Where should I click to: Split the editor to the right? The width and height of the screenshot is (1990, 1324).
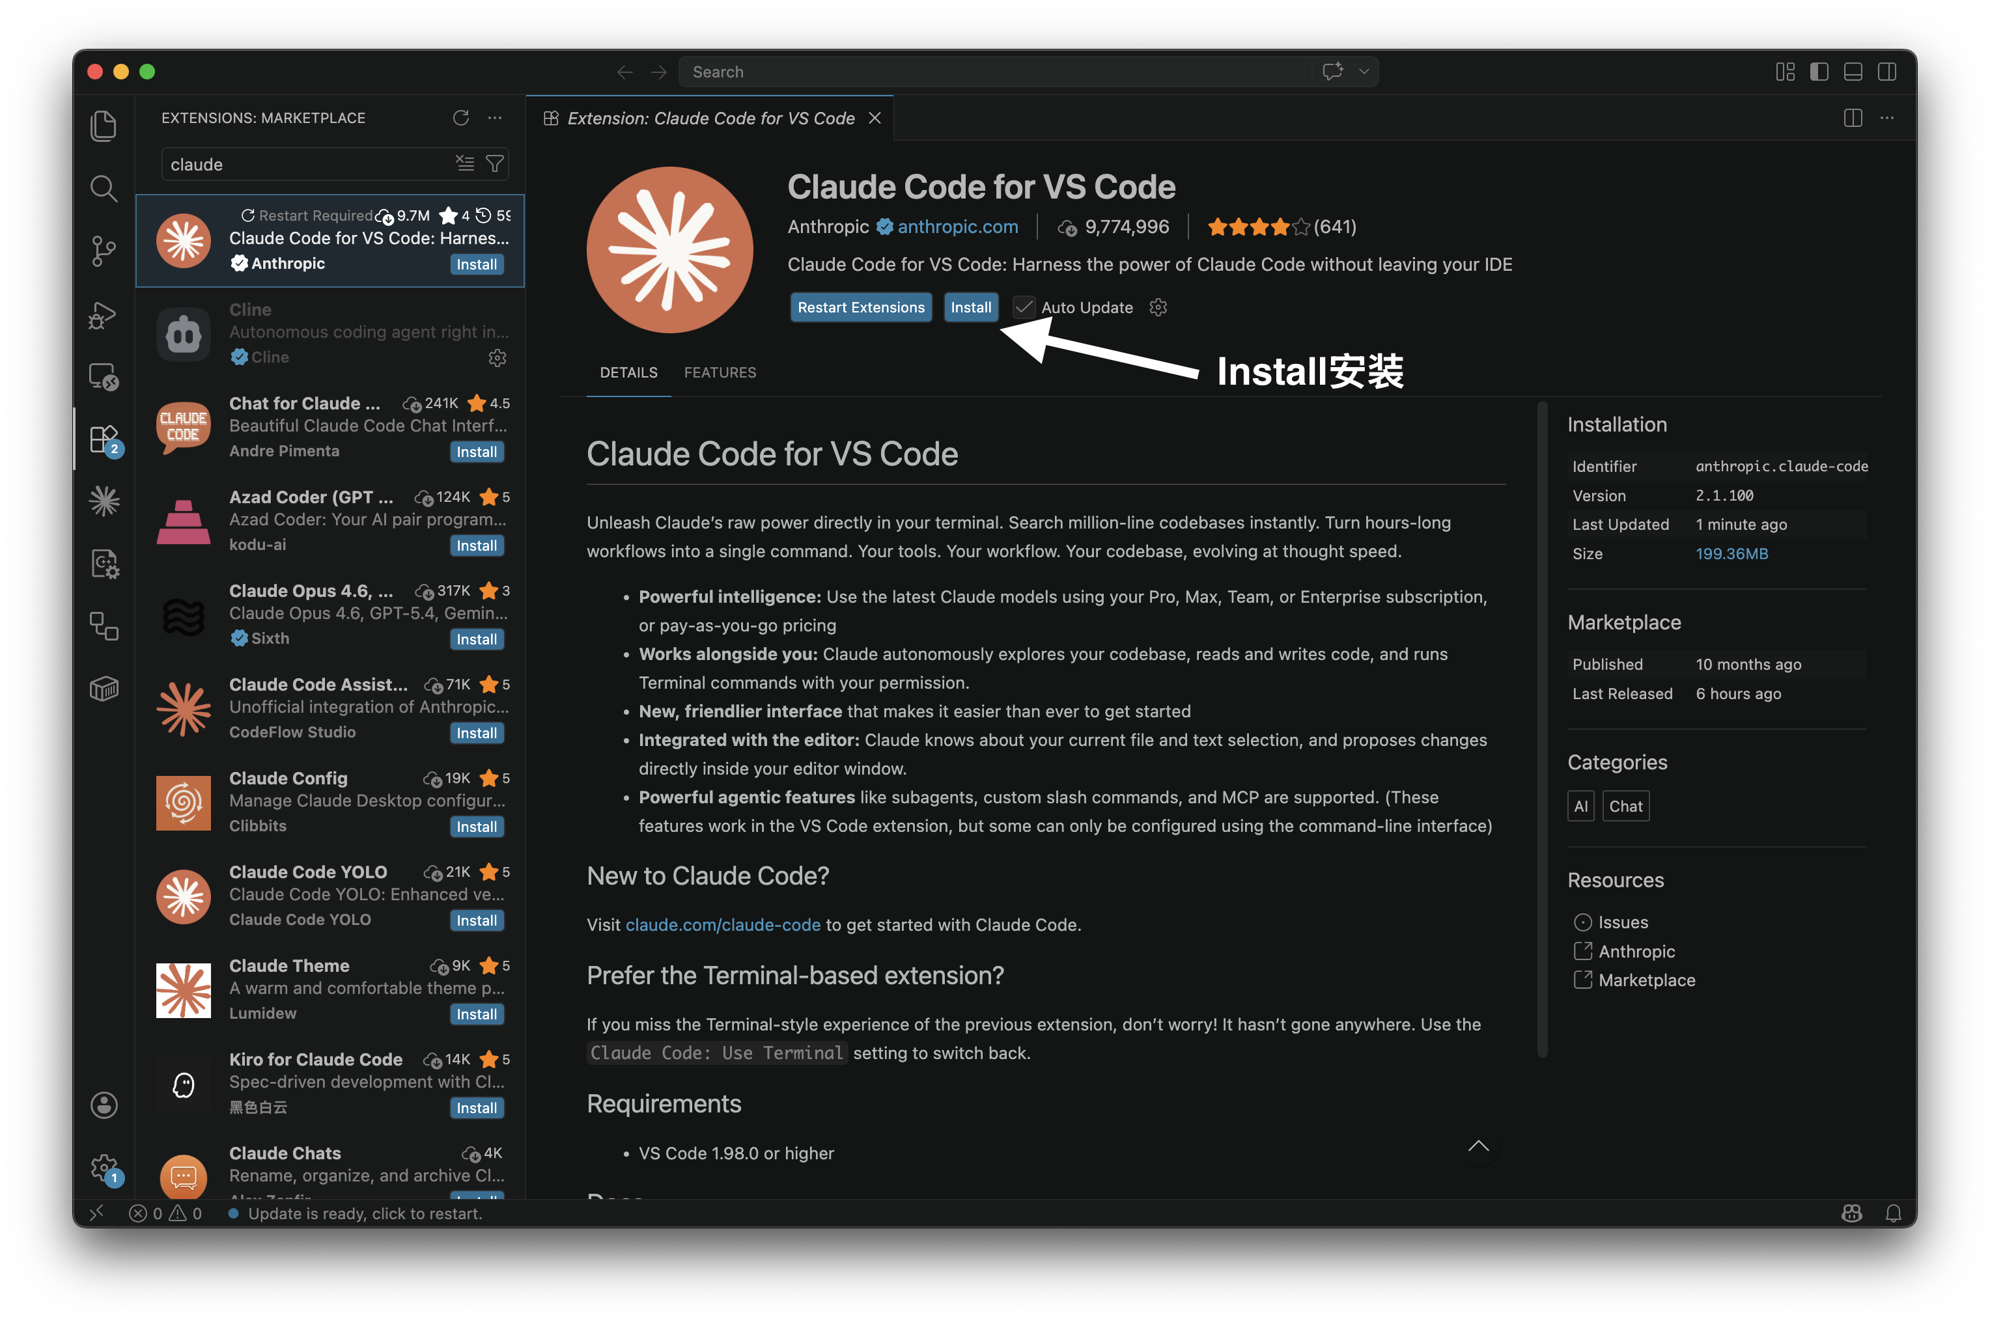[1853, 118]
